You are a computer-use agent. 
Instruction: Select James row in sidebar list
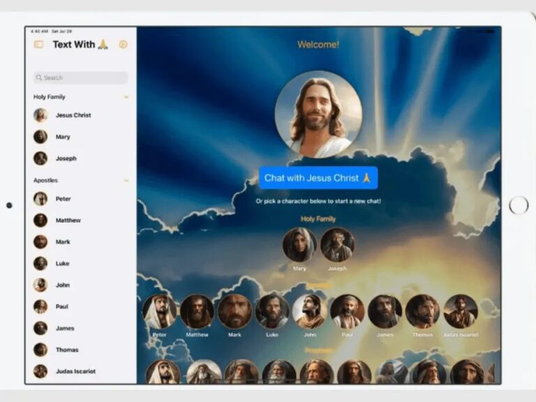(x=81, y=328)
